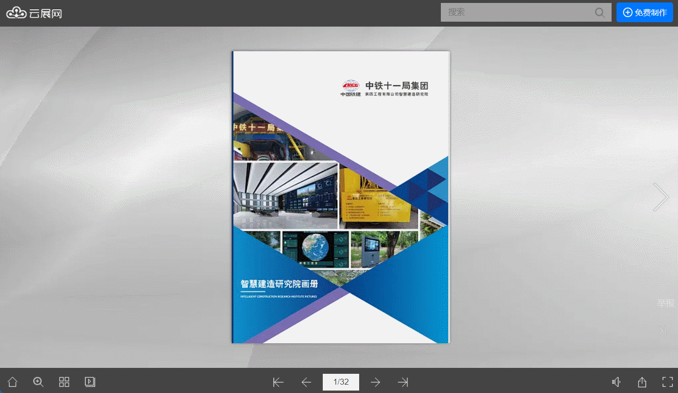
Task: Open the 云展网 logo home link
Action: pos(34,13)
